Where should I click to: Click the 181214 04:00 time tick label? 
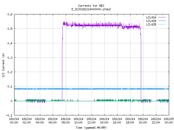point(40,121)
